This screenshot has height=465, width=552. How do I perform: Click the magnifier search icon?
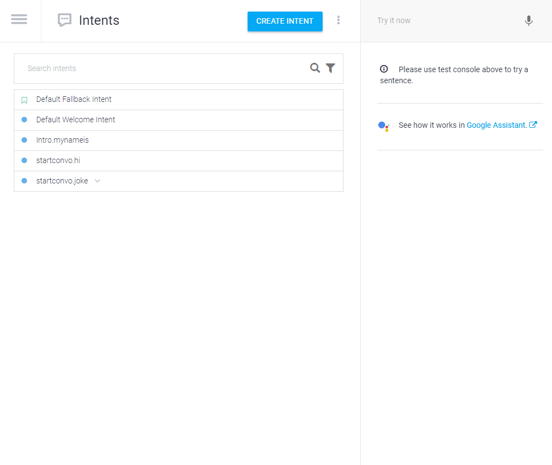315,68
